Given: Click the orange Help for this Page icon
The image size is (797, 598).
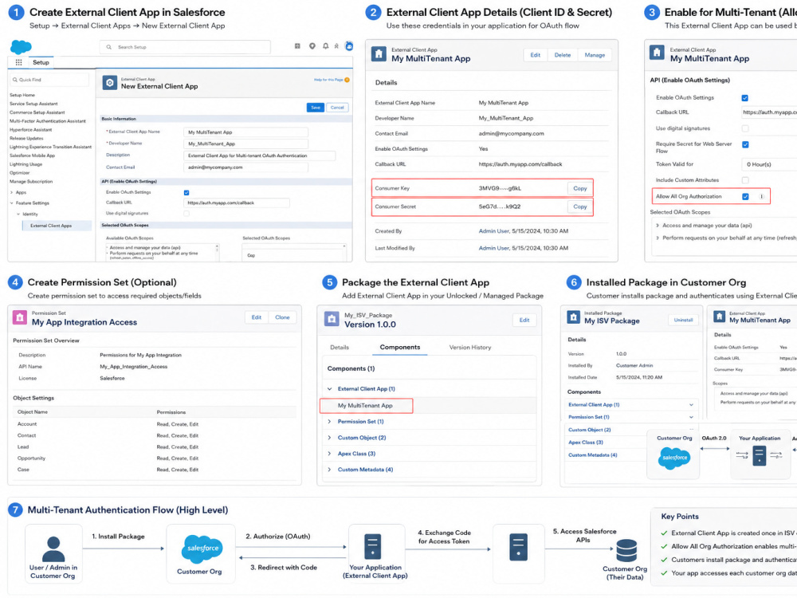Looking at the screenshot, I should click(347, 80).
